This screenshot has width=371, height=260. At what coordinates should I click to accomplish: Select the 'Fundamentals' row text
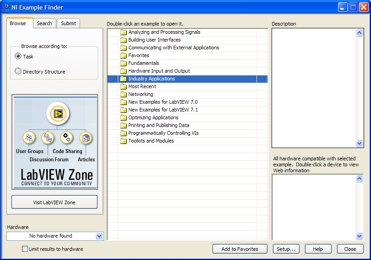[144, 64]
